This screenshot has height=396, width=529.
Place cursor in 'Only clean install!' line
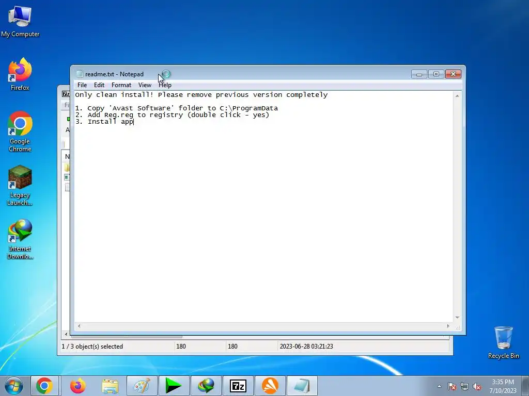(x=201, y=95)
